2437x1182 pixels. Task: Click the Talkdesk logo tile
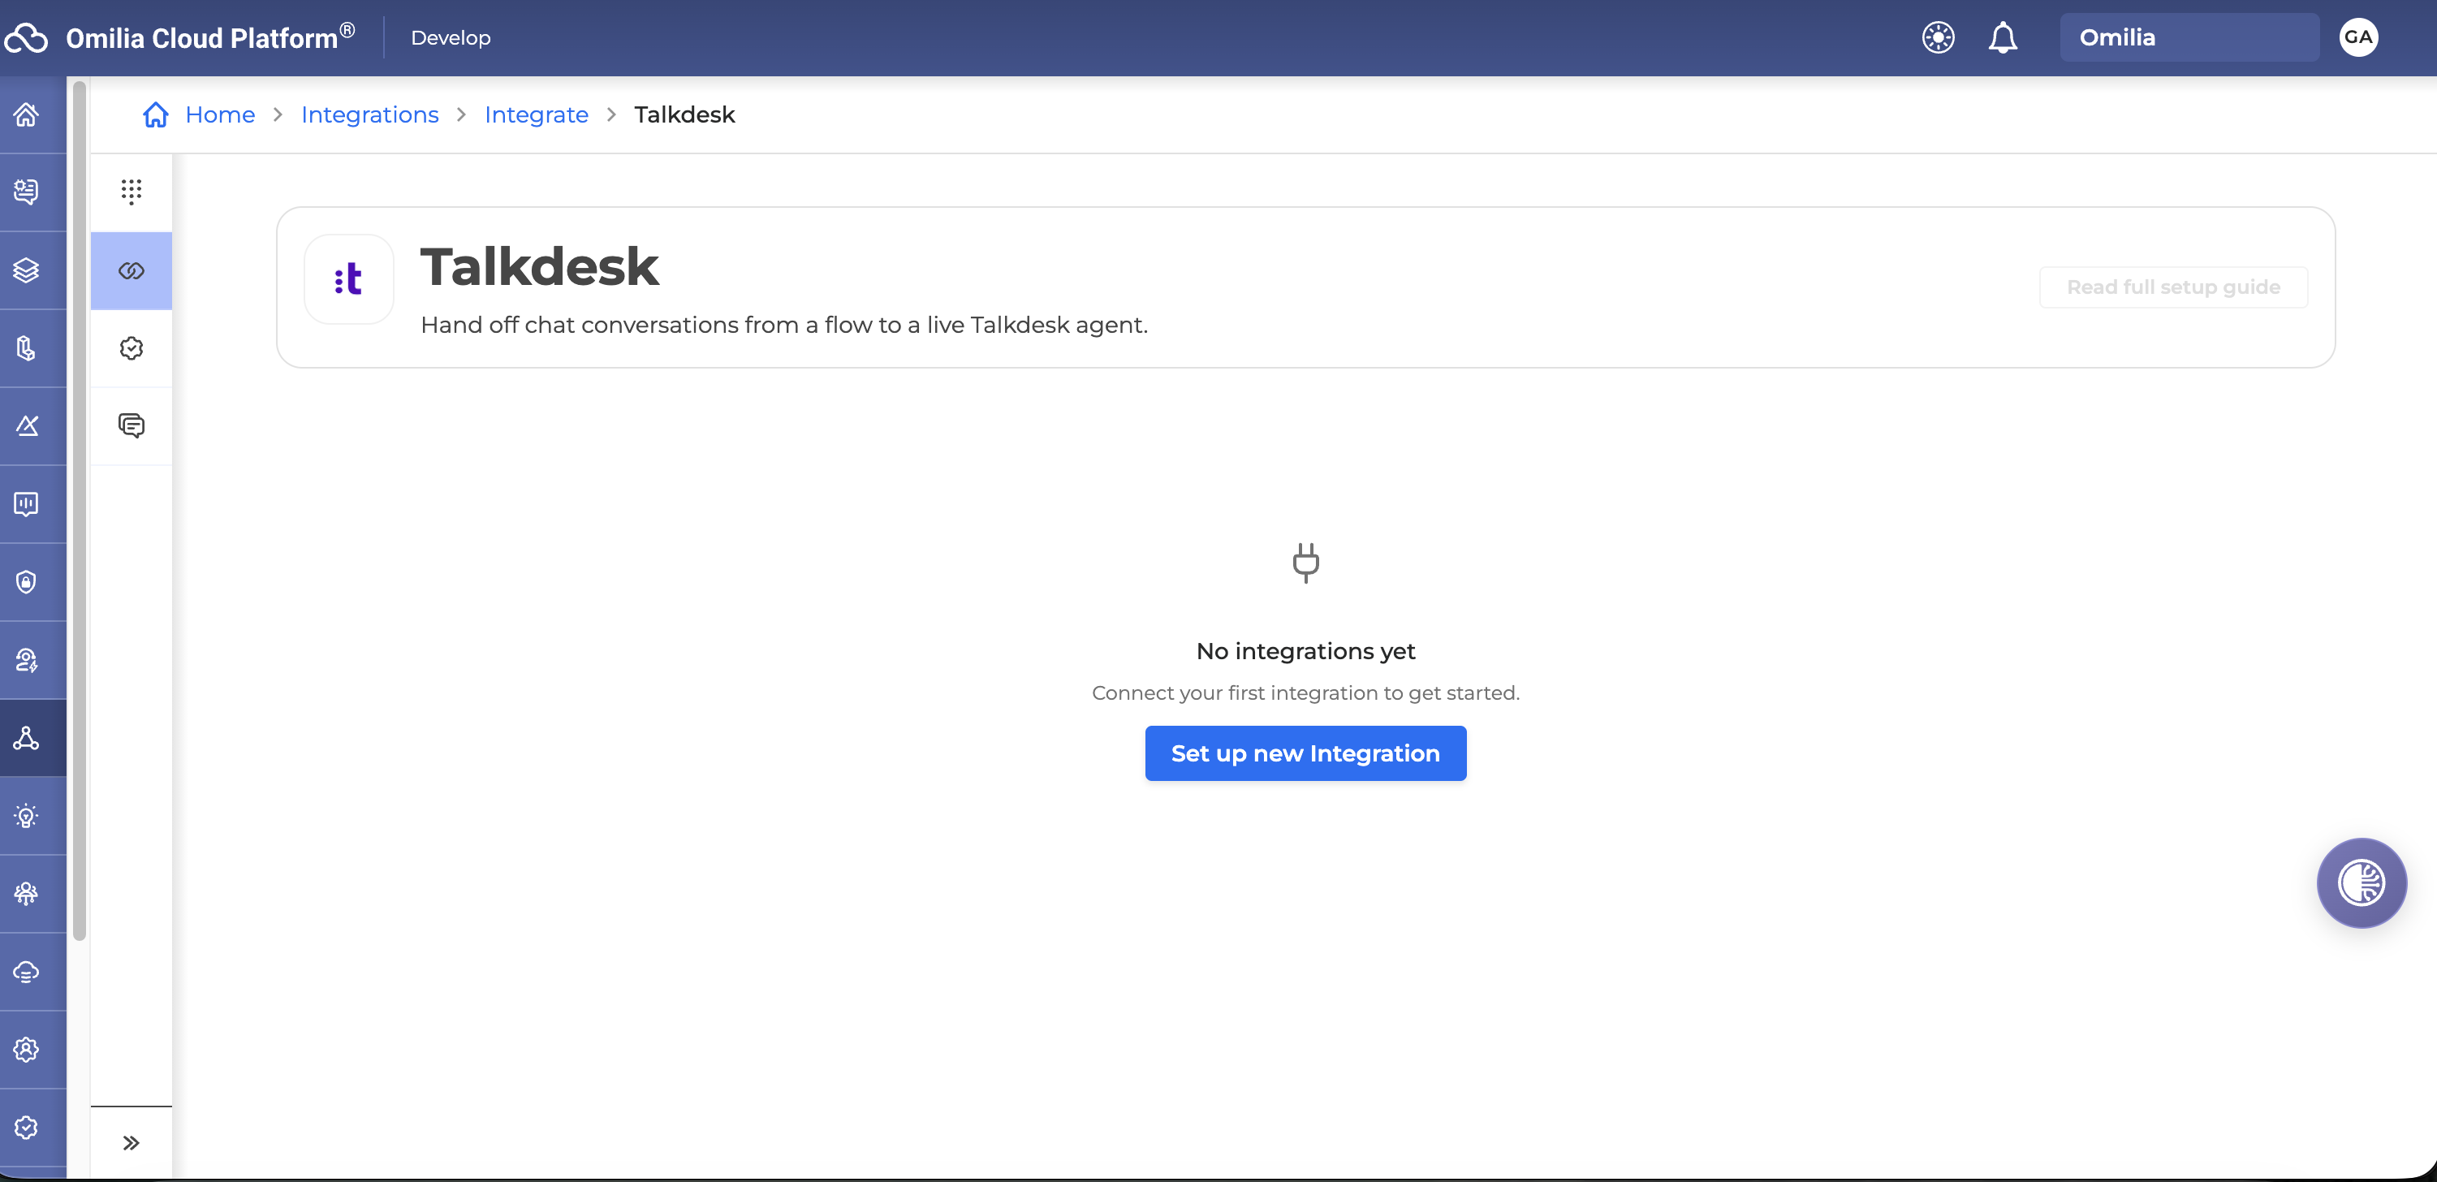(349, 280)
